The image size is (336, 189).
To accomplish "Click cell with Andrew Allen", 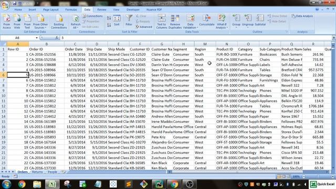I will pos(162,117).
